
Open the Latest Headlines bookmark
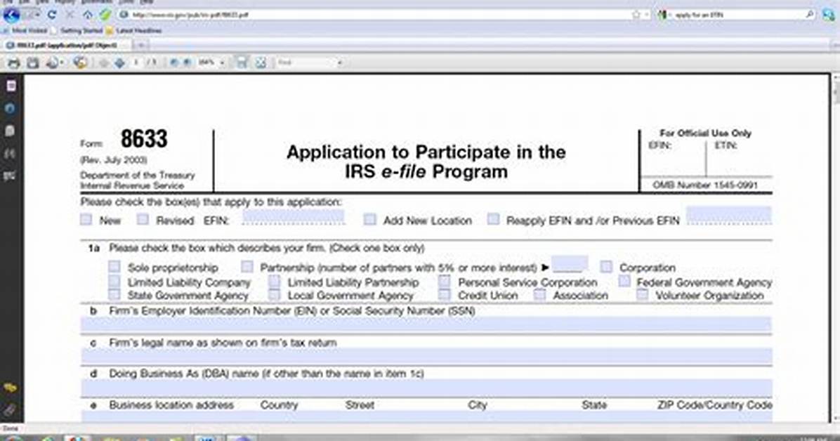point(134,30)
